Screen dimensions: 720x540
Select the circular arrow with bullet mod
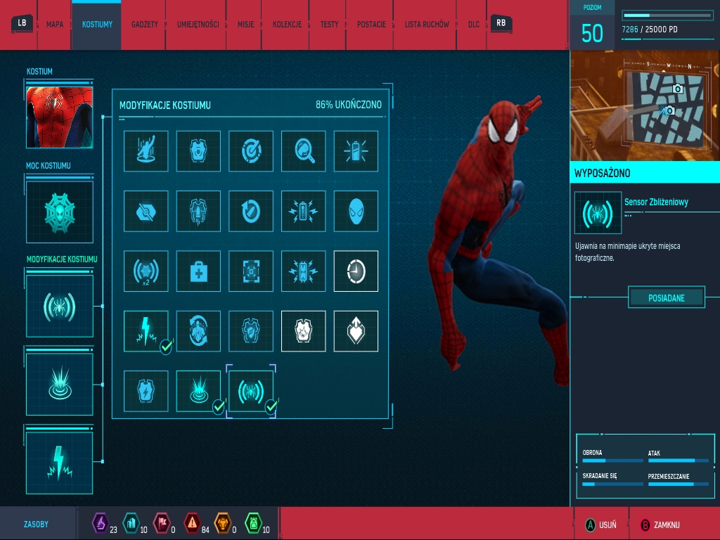(251, 211)
